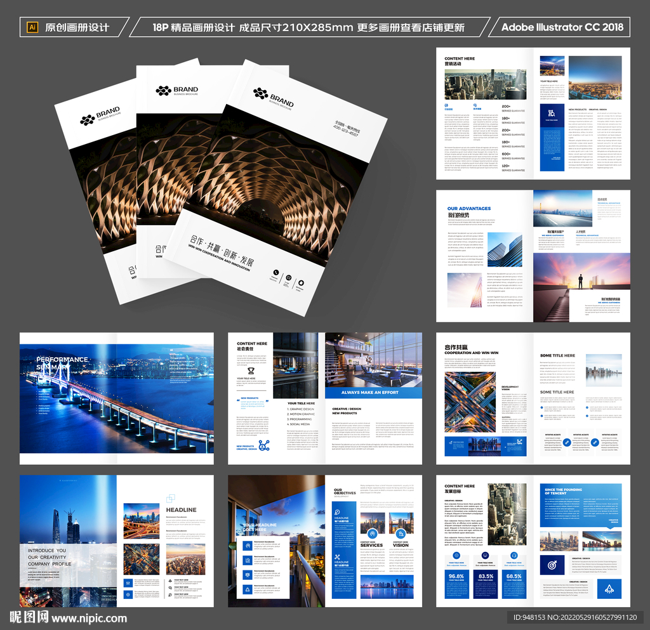Click the 68.5% statistic box
Screen dimensions: 650x630
514,584
